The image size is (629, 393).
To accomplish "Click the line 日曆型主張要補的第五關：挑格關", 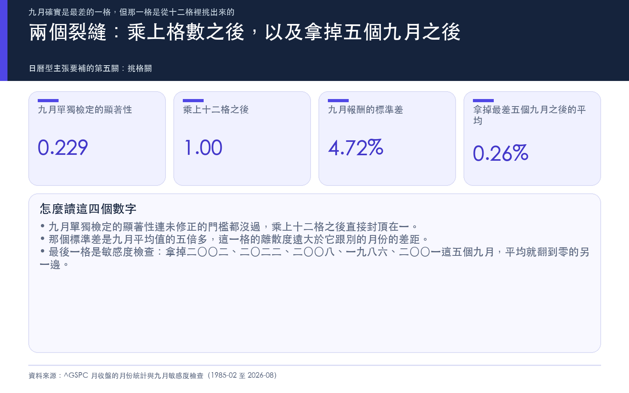I will 90,68.
